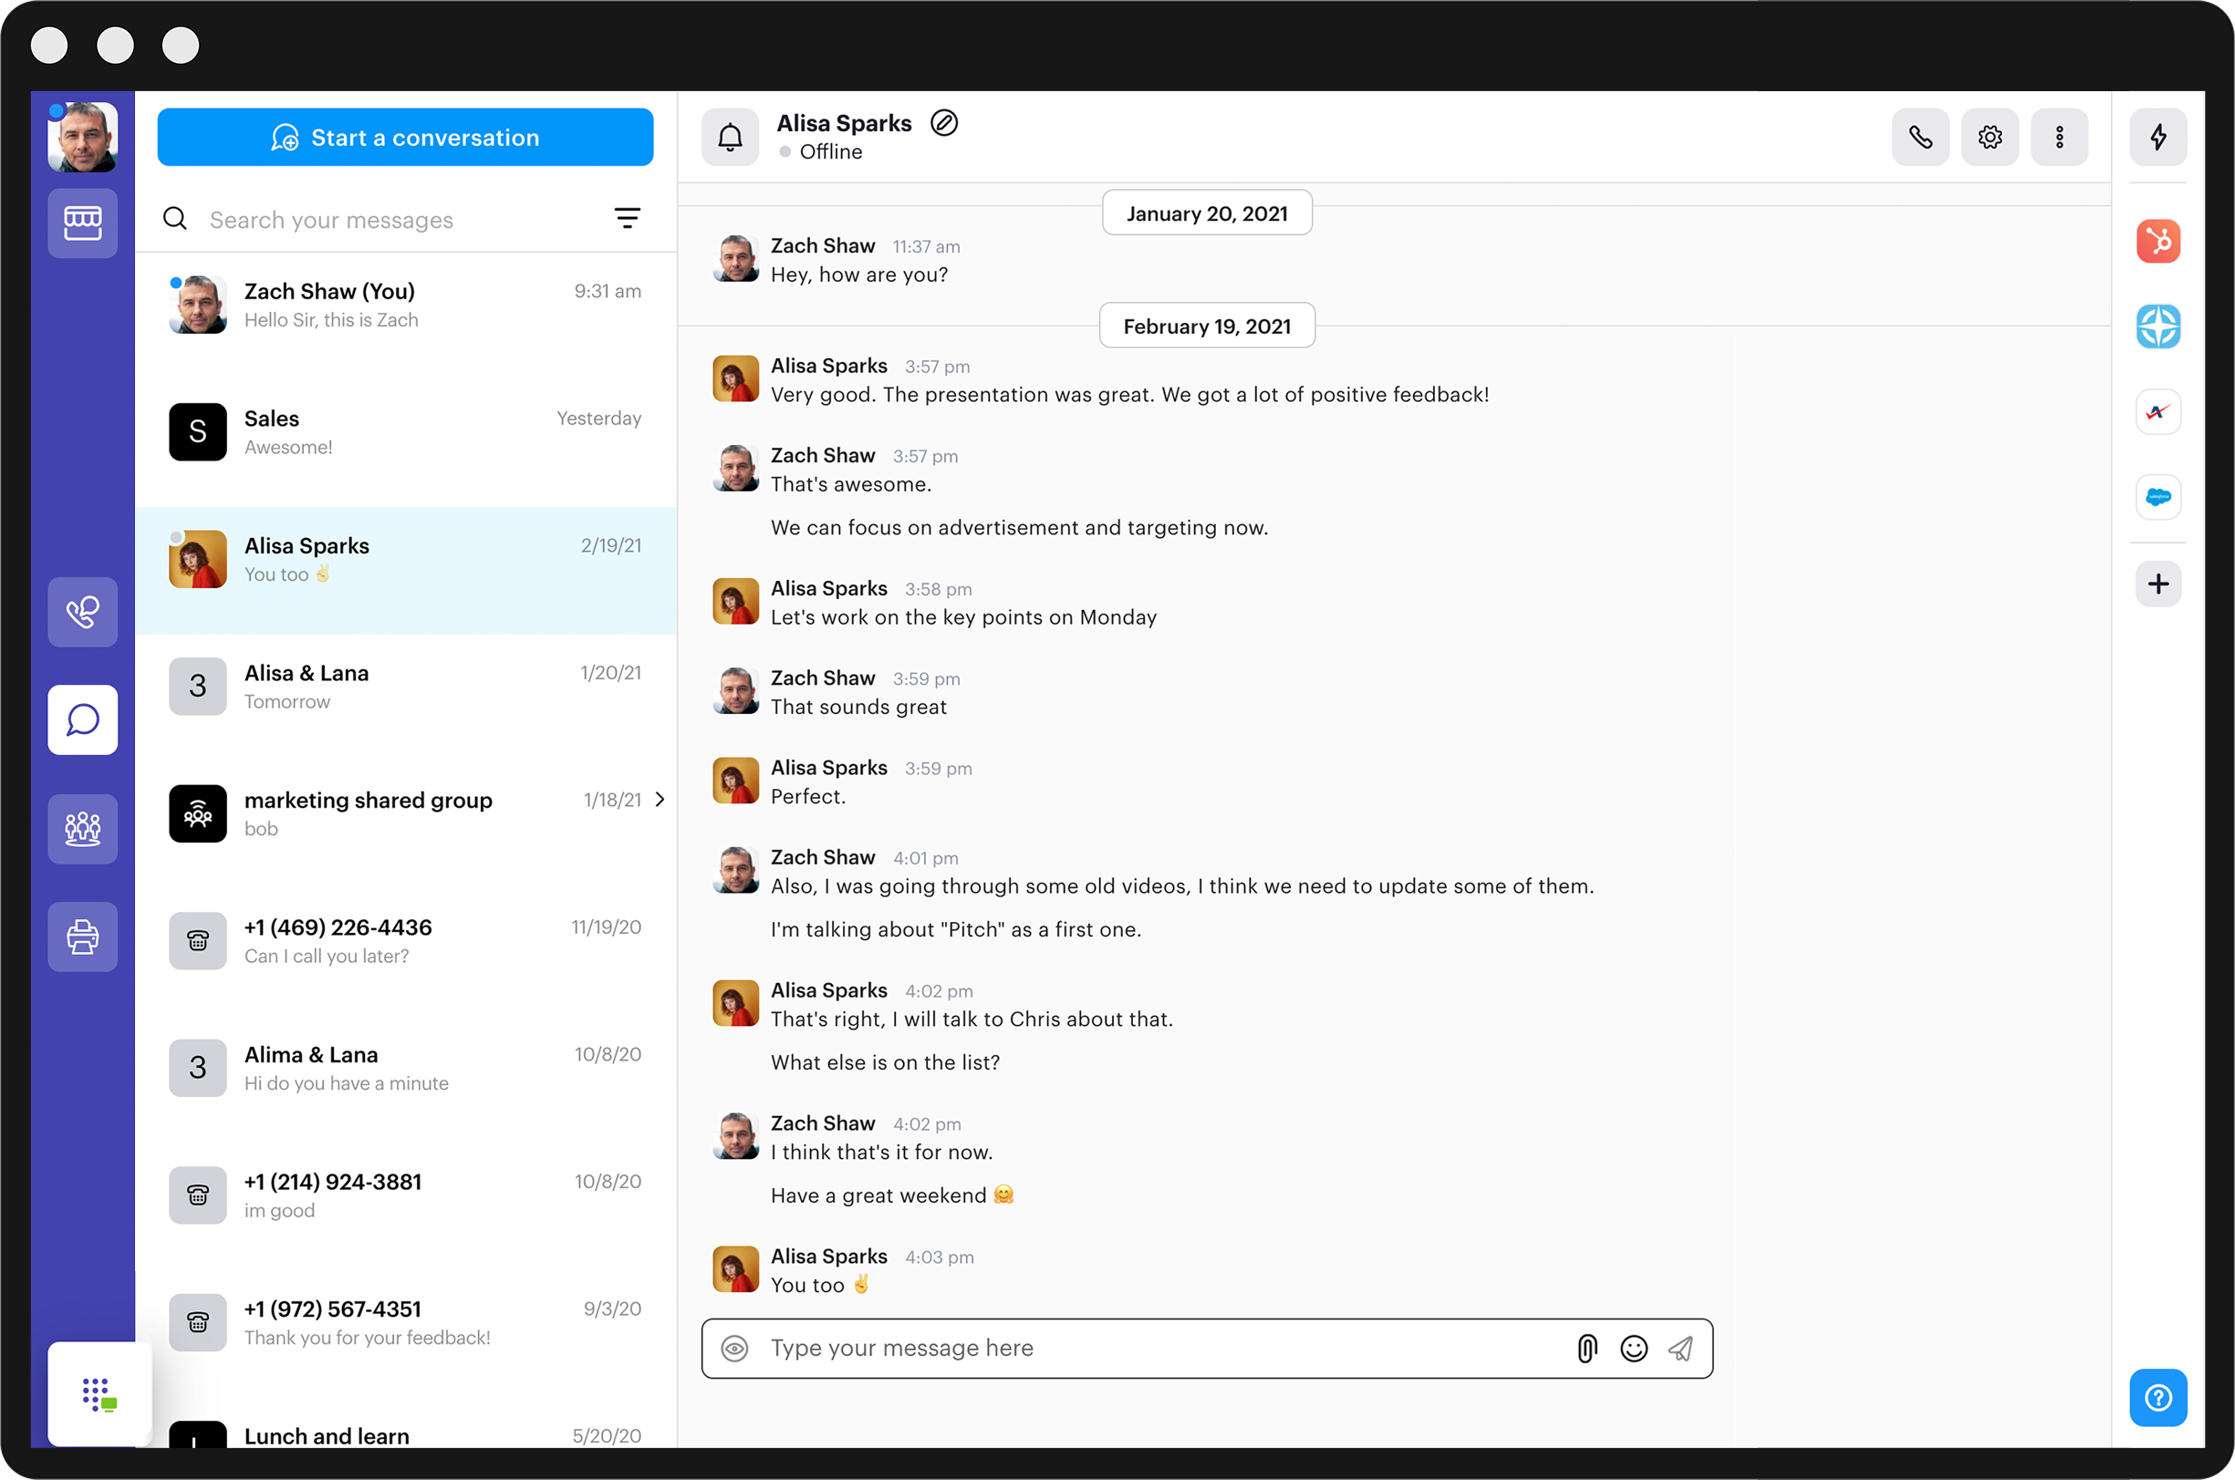Open the message filter icon
This screenshot has height=1480, width=2235.
pos(627,219)
